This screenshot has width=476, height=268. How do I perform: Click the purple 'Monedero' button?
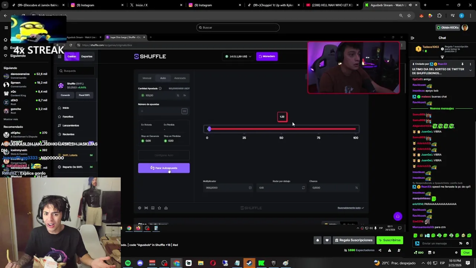267,57
